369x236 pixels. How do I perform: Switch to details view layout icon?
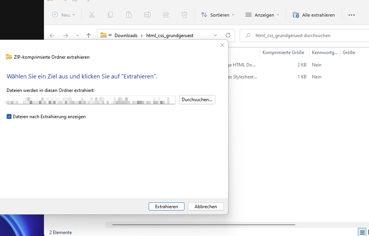[362, 232]
